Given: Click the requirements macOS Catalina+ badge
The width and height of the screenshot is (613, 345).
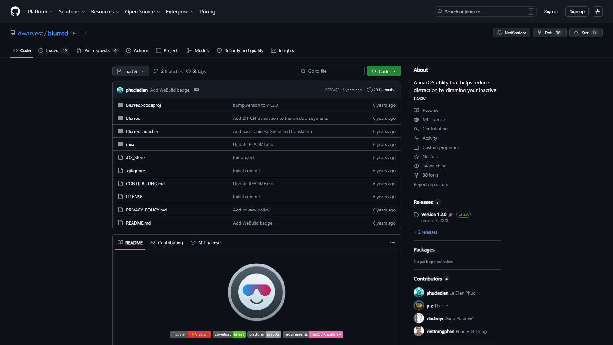Looking at the screenshot, I should [x=313, y=334].
